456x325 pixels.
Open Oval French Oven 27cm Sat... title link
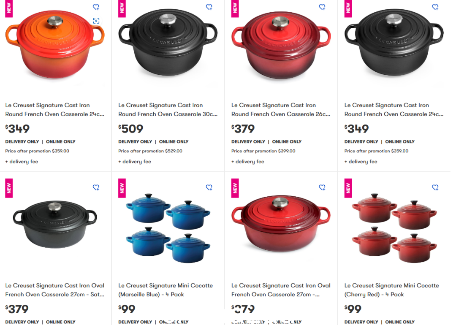click(x=54, y=290)
